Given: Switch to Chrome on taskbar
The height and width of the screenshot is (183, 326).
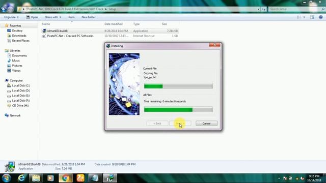Looking at the screenshot, I should point(66,178).
